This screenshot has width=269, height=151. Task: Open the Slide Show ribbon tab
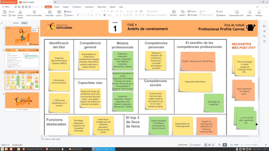pyautogui.click(x=102, y=7)
